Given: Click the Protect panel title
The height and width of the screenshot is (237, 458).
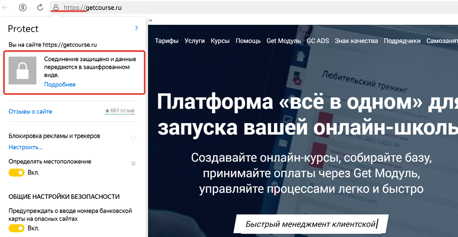Looking at the screenshot, I should point(23,29).
